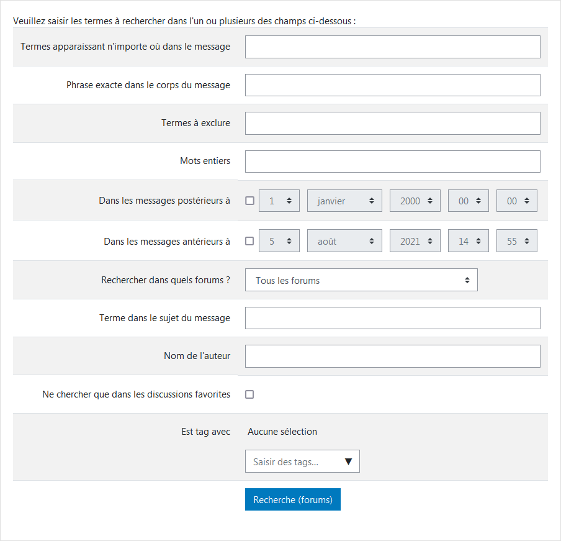This screenshot has height=541, width=561.
Task: Open the year 2021 dropdown
Action: [415, 241]
